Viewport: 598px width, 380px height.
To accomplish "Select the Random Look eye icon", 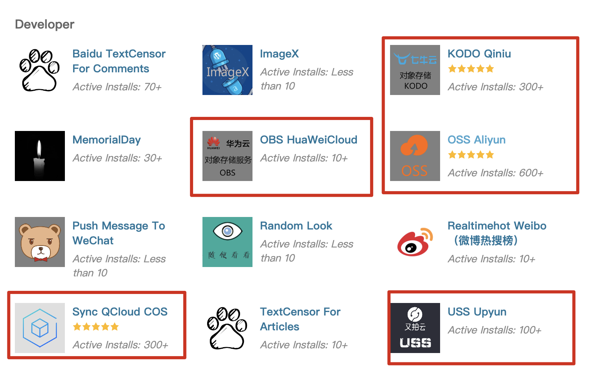I will [227, 242].
